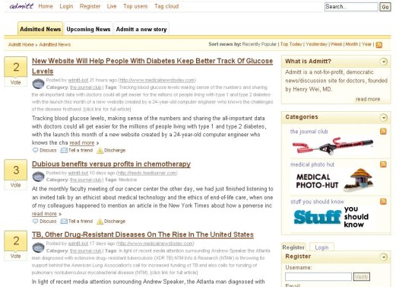Image resolution: width=399 pixels, height=287 pixels.
Task: Click Admitt Home breadcrumb link
Action: (21, 45)
